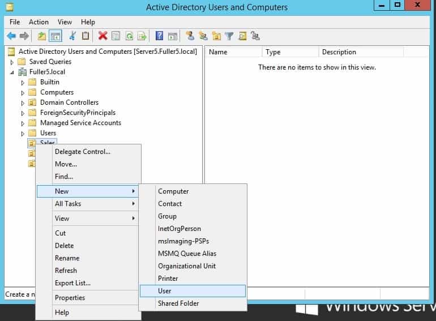436x321 pixels.
Task: Click Add to group toolbar icon
Action: point(255,36)
